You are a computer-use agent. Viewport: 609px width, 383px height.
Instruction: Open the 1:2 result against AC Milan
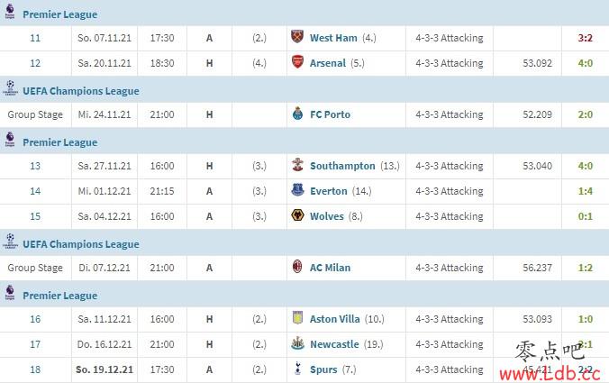pos(585,268)
